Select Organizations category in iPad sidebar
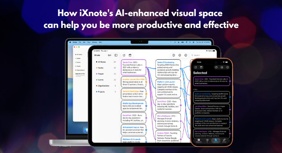The image size is (282, 153). 106,86
